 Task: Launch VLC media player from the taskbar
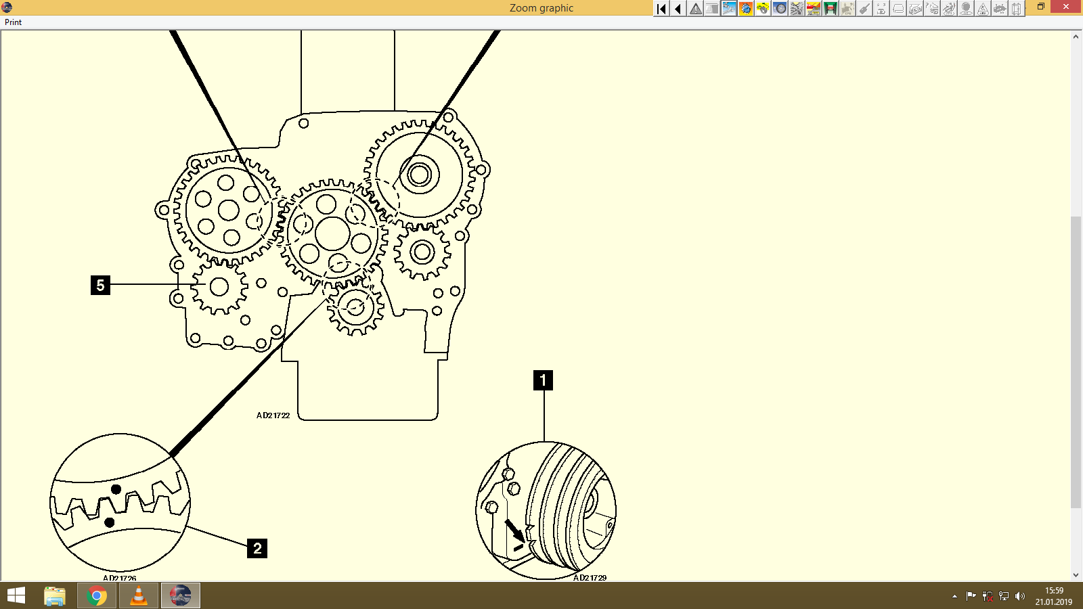(138, 595)
